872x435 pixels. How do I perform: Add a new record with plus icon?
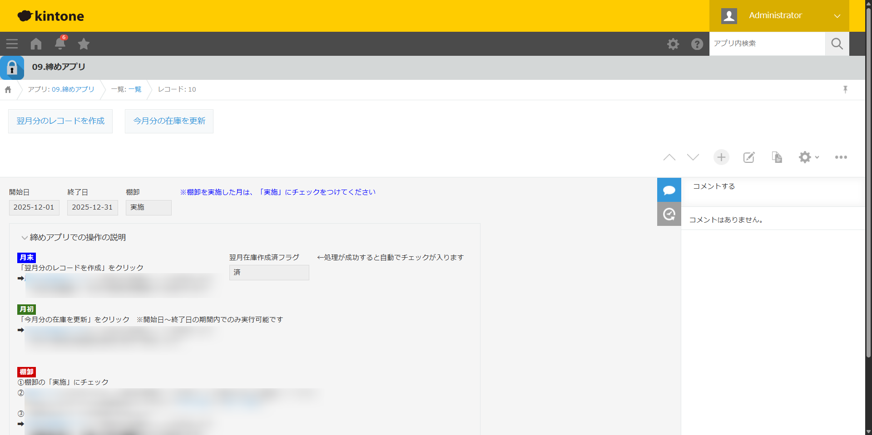tap(721, 157)
